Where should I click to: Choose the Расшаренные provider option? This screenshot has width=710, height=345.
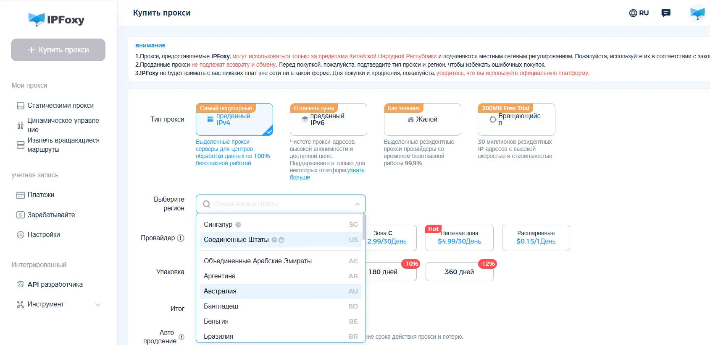(x=536, y=238)
